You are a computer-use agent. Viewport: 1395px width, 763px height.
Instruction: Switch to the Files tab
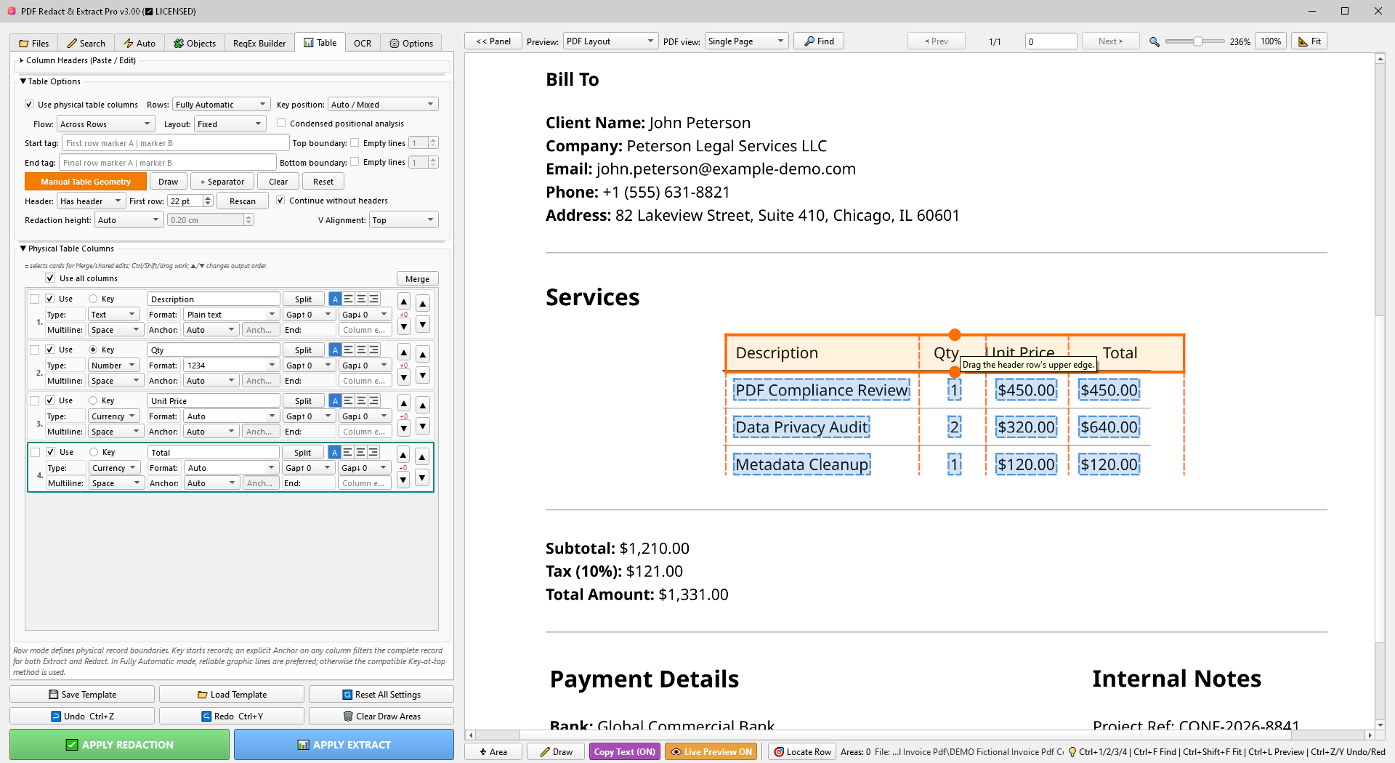pos(34,43)
